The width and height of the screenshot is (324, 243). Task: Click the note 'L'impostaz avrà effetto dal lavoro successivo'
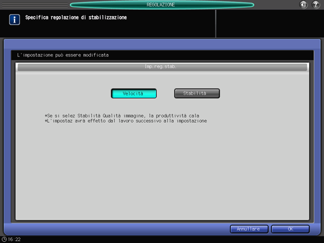click(125, 121)
